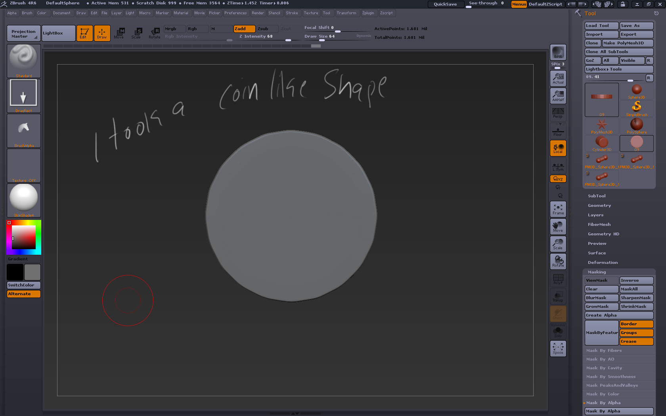Set view to Actual size

(x=558, y=78)
